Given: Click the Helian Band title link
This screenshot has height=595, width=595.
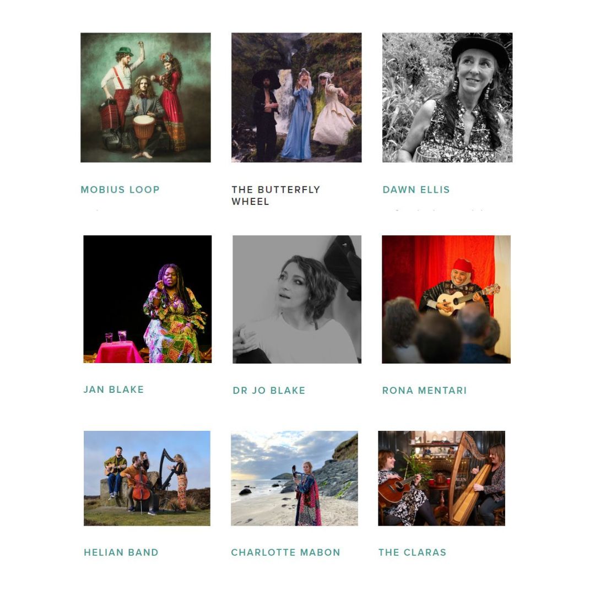Looking at the screenshot, I should [121, 552].
